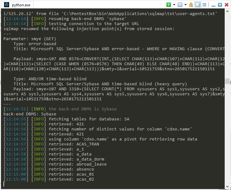Close the ConEmu window
Image resolution: width=231 pixels, height=190 pixels.
point(227,5)
